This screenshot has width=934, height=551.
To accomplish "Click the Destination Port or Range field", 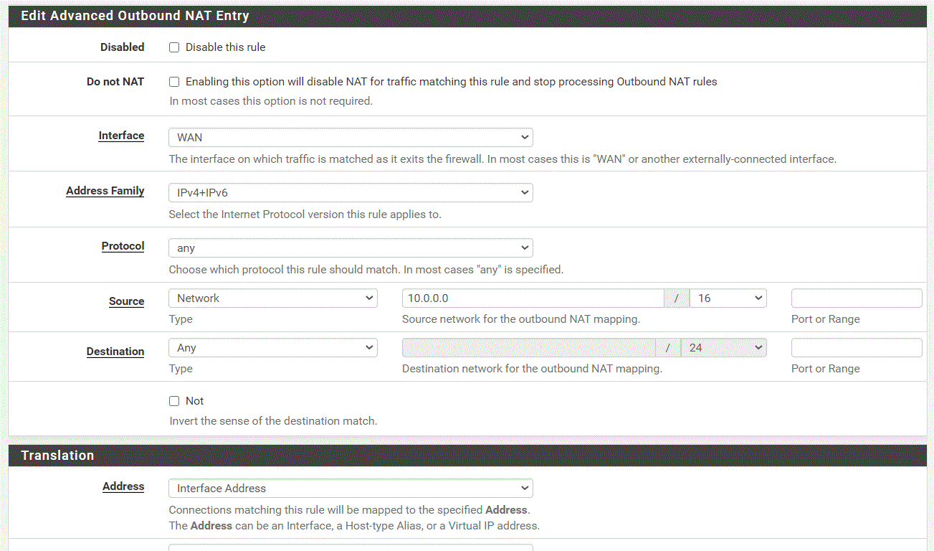I will pos(856,347).
